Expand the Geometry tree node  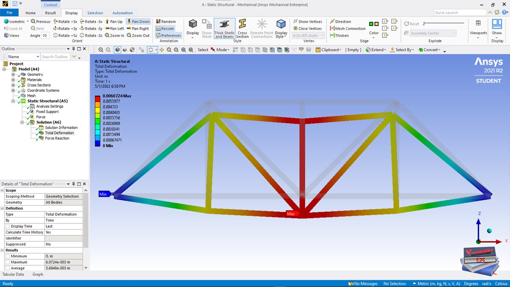(x=13, y=75)
